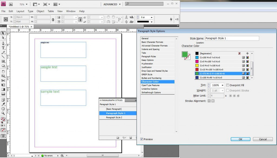The height and width of the screenshot is (158, 277).
Task: Select the Direct Selection tool
Action: click(x=3, y=38)
